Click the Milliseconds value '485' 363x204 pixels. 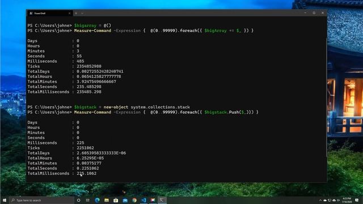click(x=81, y=61)
